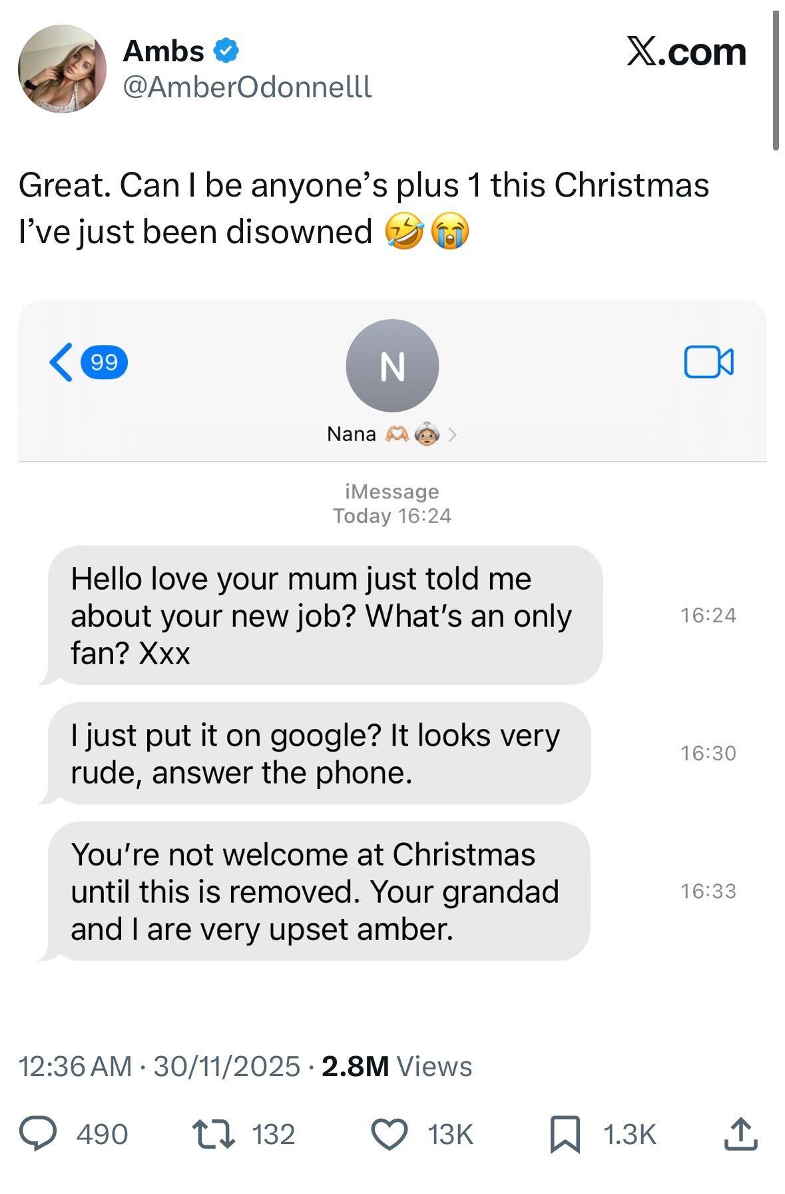Tap the Ambs display name
The height and width of the screenshot is (1194, 785).
[x=164, y=51]
